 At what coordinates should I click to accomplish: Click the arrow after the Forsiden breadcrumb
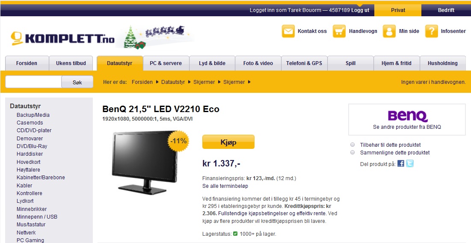[157, 82]
